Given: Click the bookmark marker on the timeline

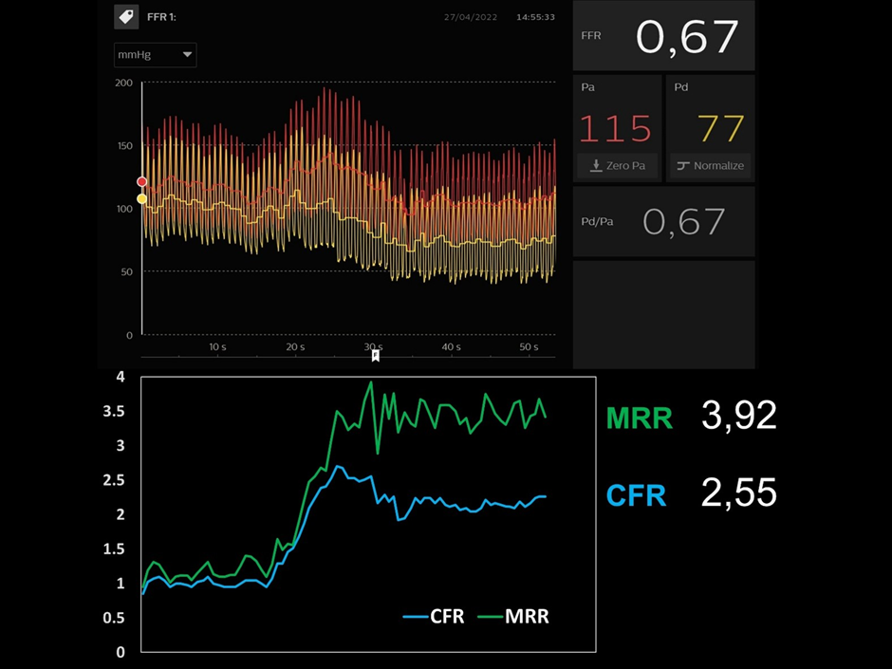Looking at the screenshot, I should click(x=376, y=356).
